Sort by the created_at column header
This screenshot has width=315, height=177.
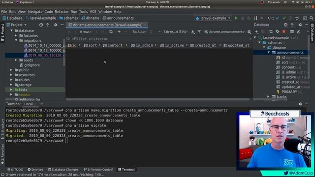point(205,46)
